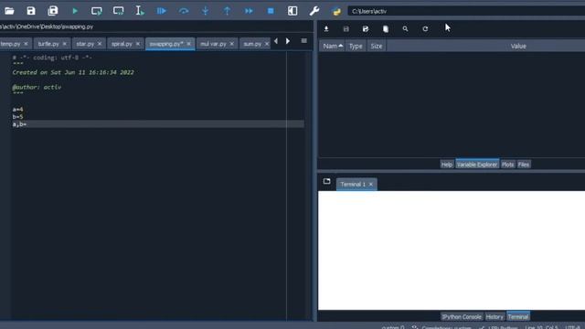
Task: Stop debugging with the square icon
Action: [x=271, y=11]
